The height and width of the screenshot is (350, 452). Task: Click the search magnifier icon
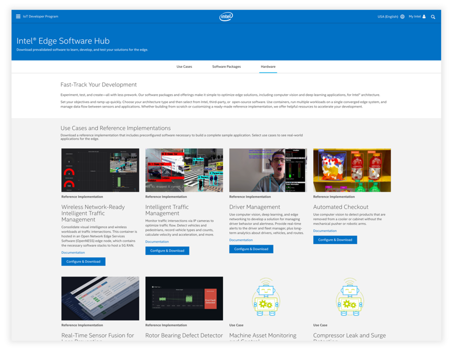point(433,17)
